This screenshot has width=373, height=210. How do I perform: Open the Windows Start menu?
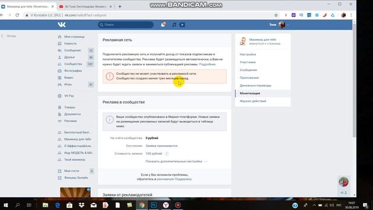6,205
